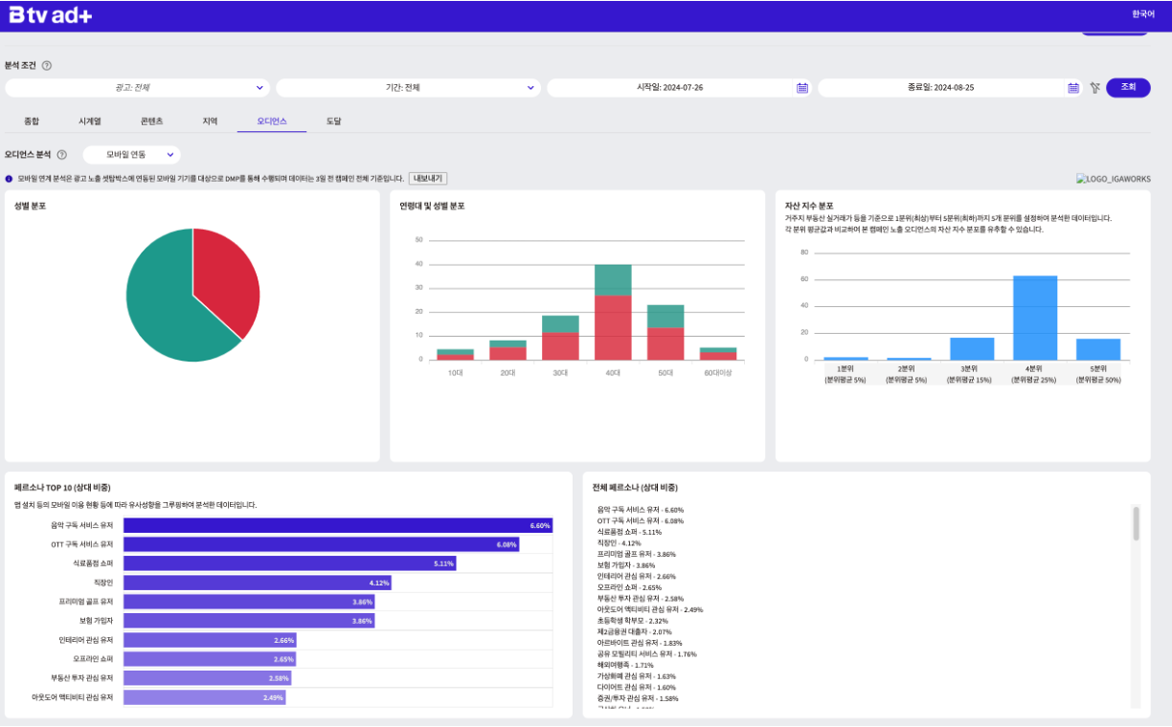
Task: Click the clear filter icon beside 조회
Action: [1094, 88]
